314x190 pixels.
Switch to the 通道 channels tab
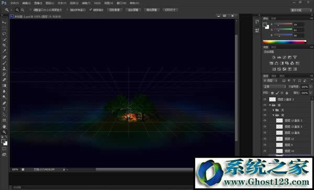tap(274, 76)
